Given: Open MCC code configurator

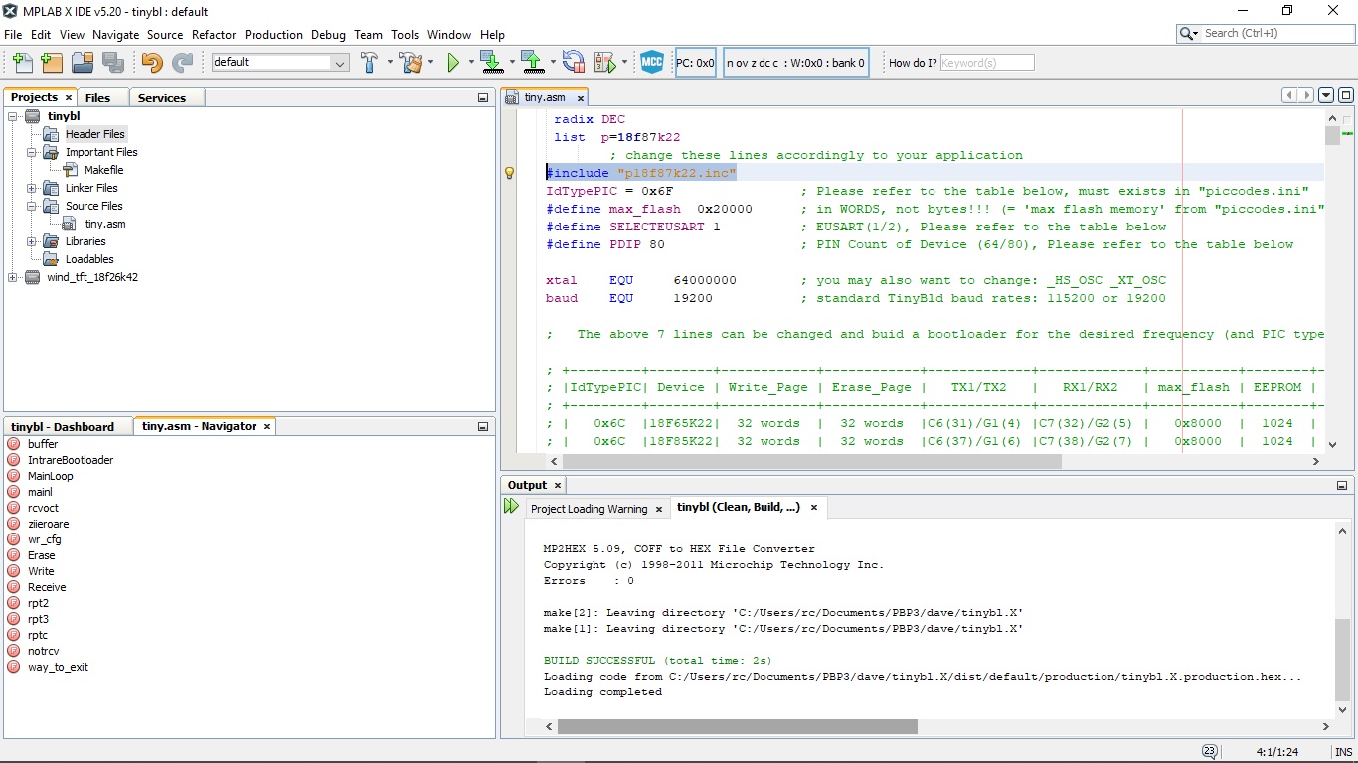Looking at the screenshot, I should [x=652, y=63].
